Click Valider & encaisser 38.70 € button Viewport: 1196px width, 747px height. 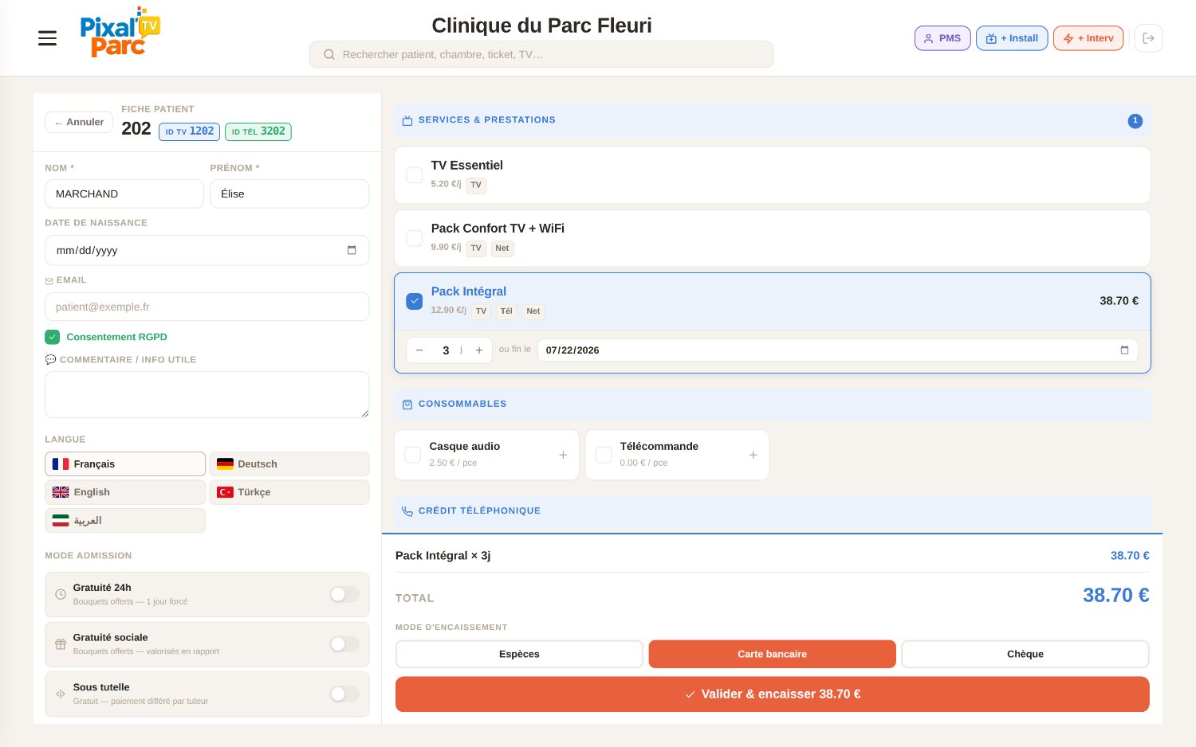(772, 694)
